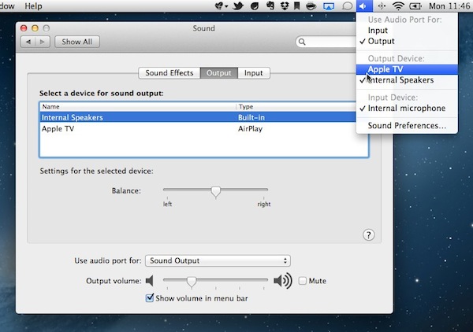473x332 pixels.
Task: Switch to the Sound Effects tab
Action: 169,73
